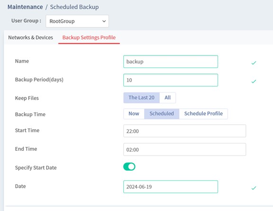Click the User Group dropdown chevron arrow
This screenshot has height=211, width=273.
coord(104,21)
